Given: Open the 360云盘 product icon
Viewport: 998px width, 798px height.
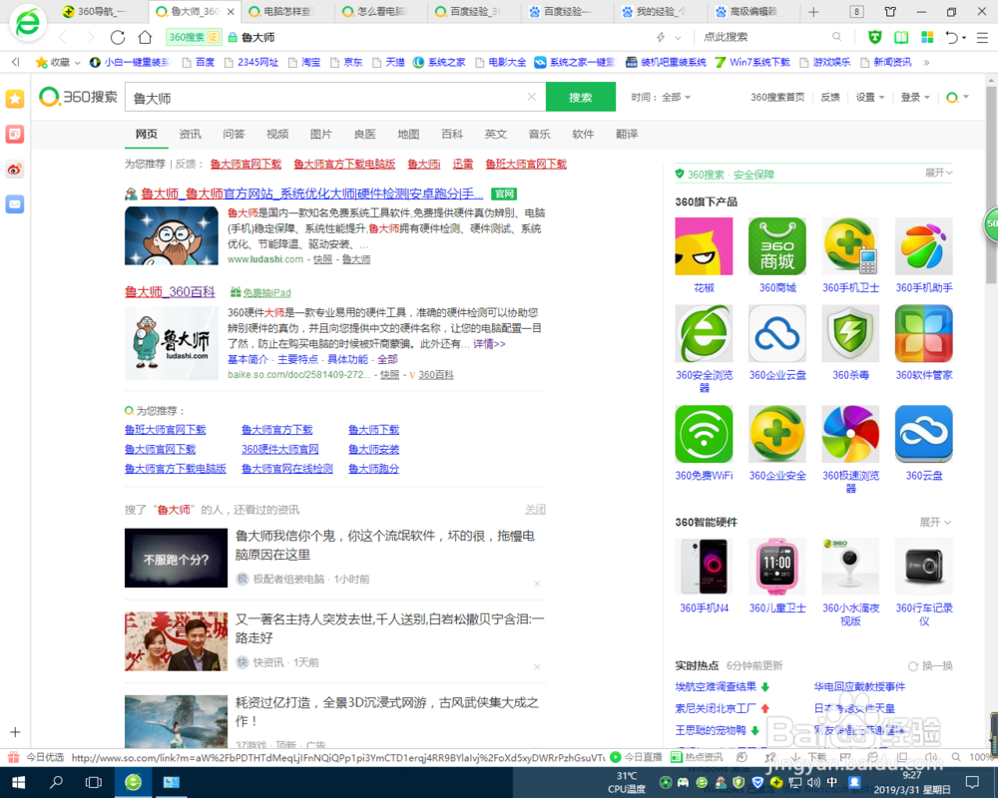Looking at the screenshot, I should tap(923, 434).
